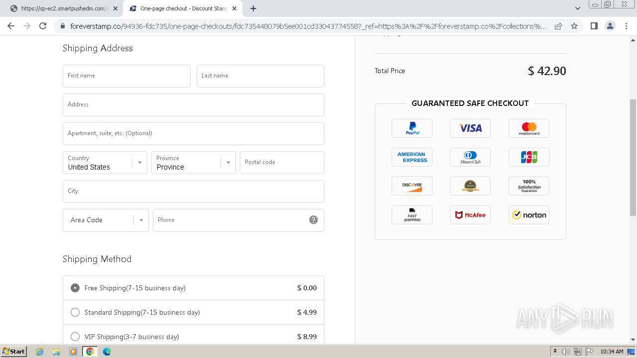Click the VISA card badge
Screen dimensions: 637x358
pos(470,128)
